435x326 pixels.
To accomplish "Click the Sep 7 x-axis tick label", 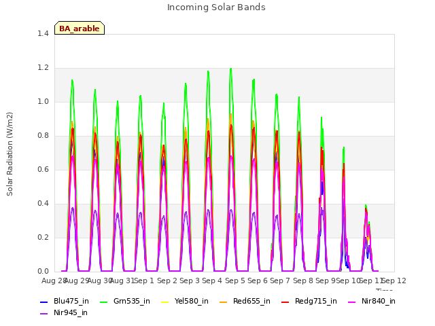I will point(280,280).
